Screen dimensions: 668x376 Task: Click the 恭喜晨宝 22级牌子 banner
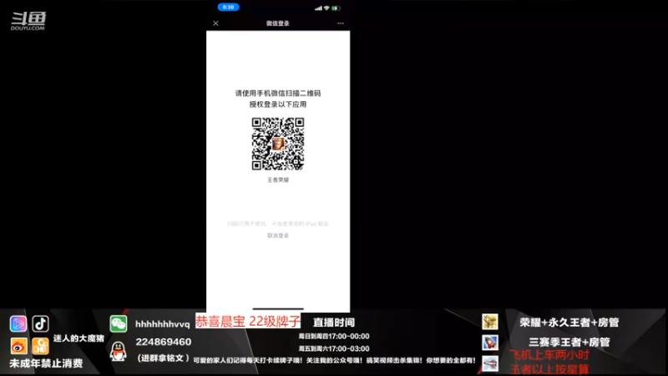click(248, 321)
